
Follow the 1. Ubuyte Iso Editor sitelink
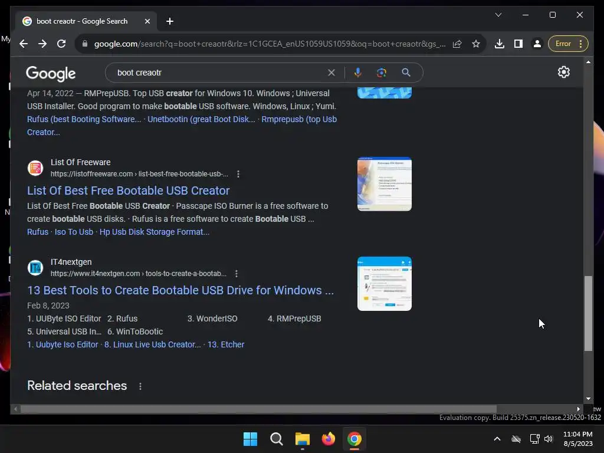pos(63,344)
